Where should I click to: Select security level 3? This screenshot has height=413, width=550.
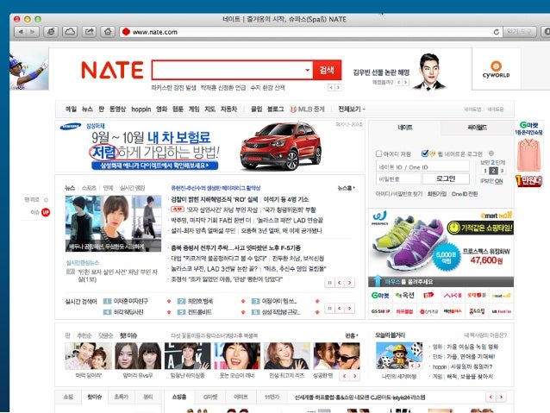(502, 171)
